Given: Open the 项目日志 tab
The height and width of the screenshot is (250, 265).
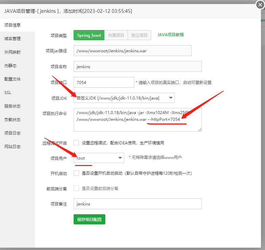Looking at the screenshot, I should pyautogui.click(x=13, y=133).
